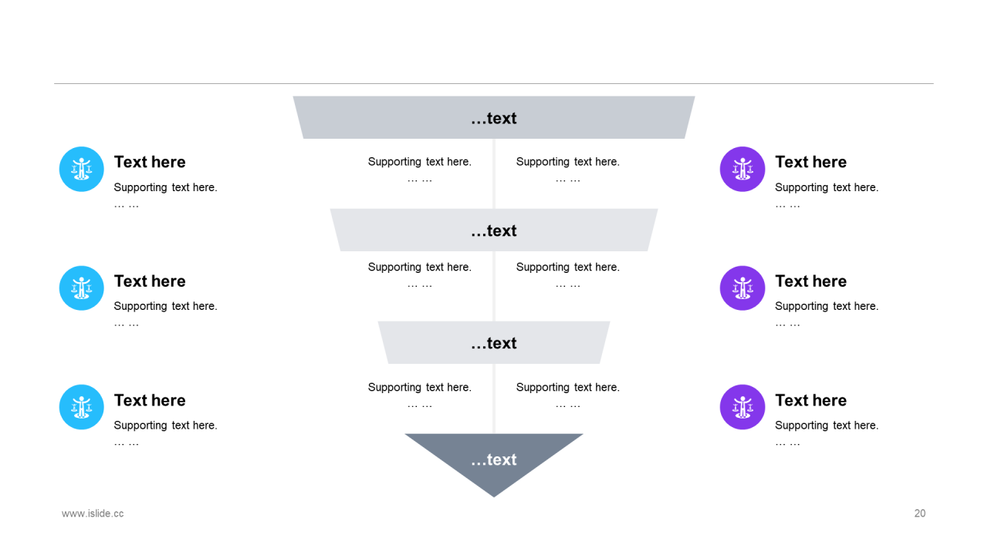This screenshot has height=555, width=988.
Task: Click the middle purple scales icon
Action: pos(743,288)
